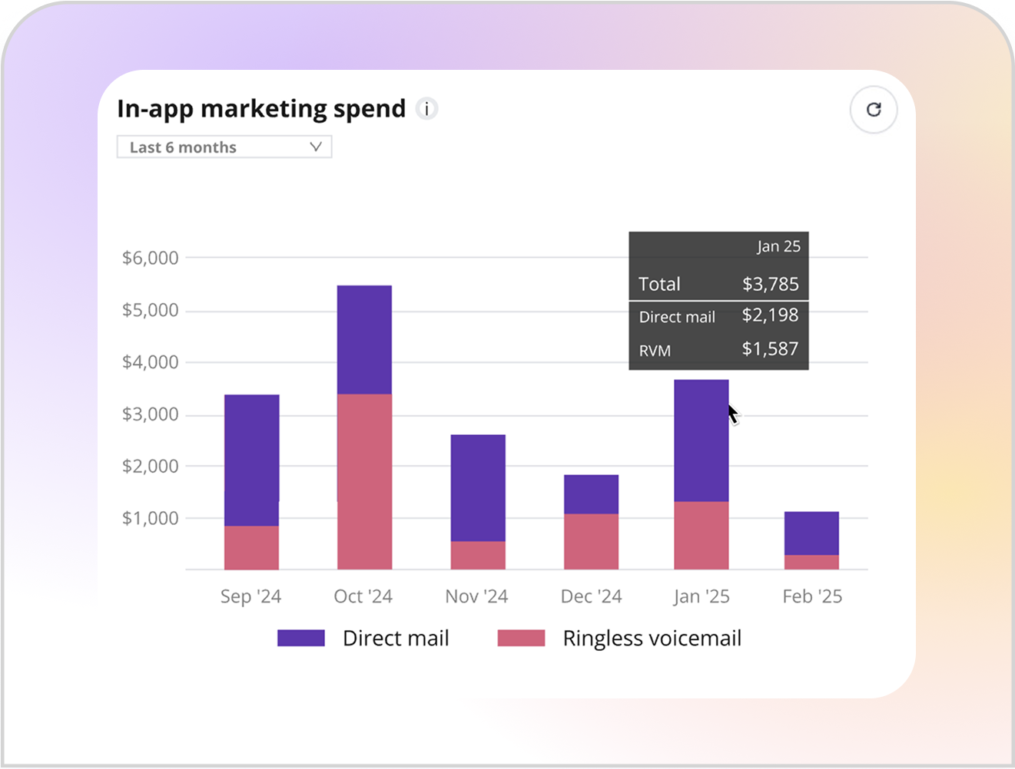Click the Ringless voicemail legend label
Image resolution: width=1015 pixels, height=769 pixels.
[x=652, y=639]
